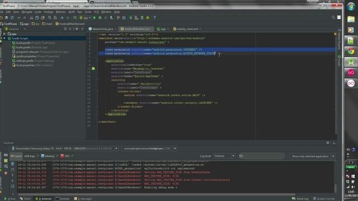Open the Edit menu
The height and width of the screenshot is (201, 358).
8,12
